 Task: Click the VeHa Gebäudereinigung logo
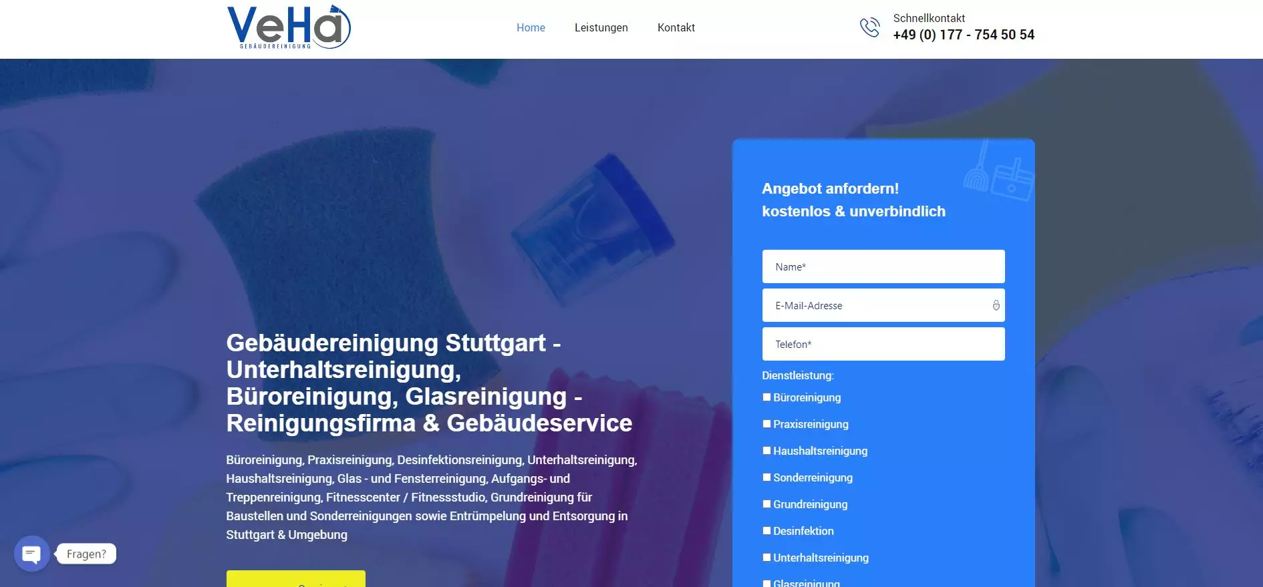point(289,27)
